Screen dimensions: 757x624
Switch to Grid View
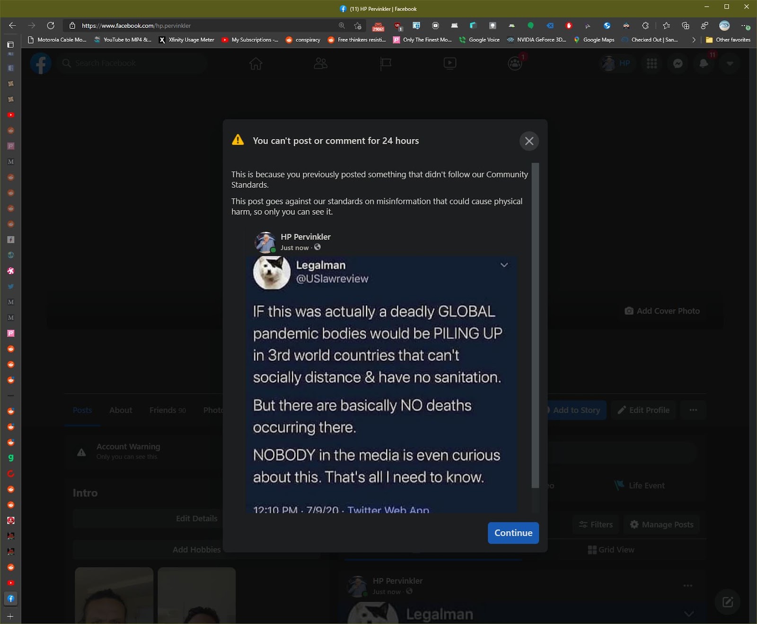(611, 550)
